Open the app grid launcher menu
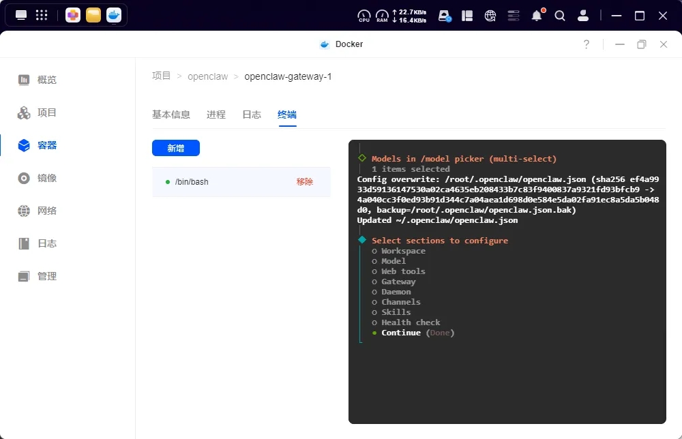This screenshot has width=682, height=439. 42,15
